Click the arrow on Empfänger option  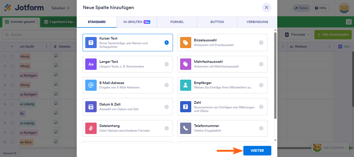[261, 85]
